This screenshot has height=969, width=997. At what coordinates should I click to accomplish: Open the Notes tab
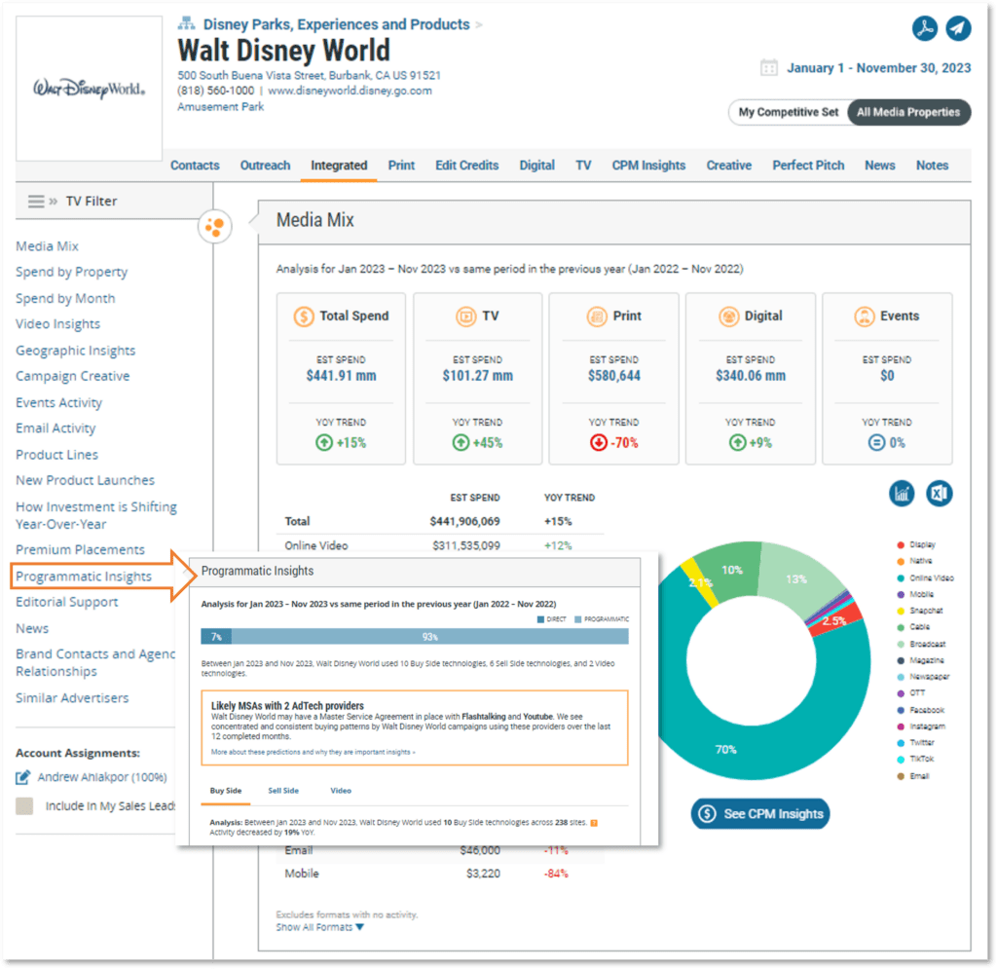(x=932, y=166)
